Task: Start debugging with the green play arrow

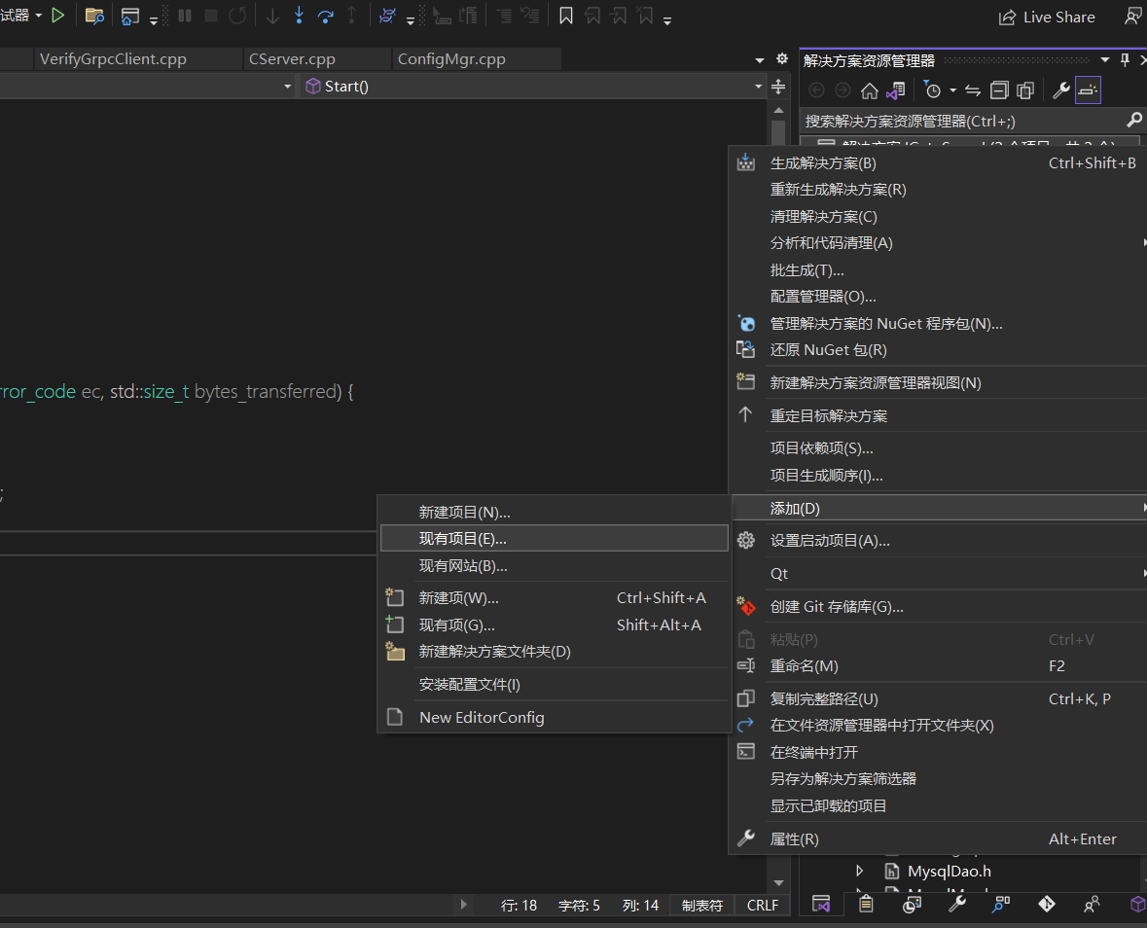Action: 57,16
